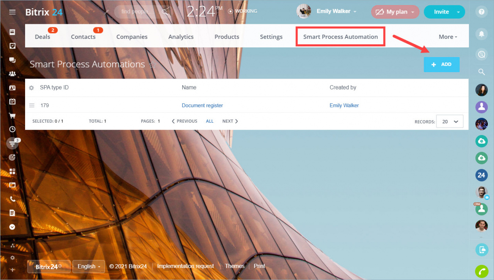This screenshot has height=280, width=494.
Task: Open the Smart Process Automation tab
Action: pos(340,37)
